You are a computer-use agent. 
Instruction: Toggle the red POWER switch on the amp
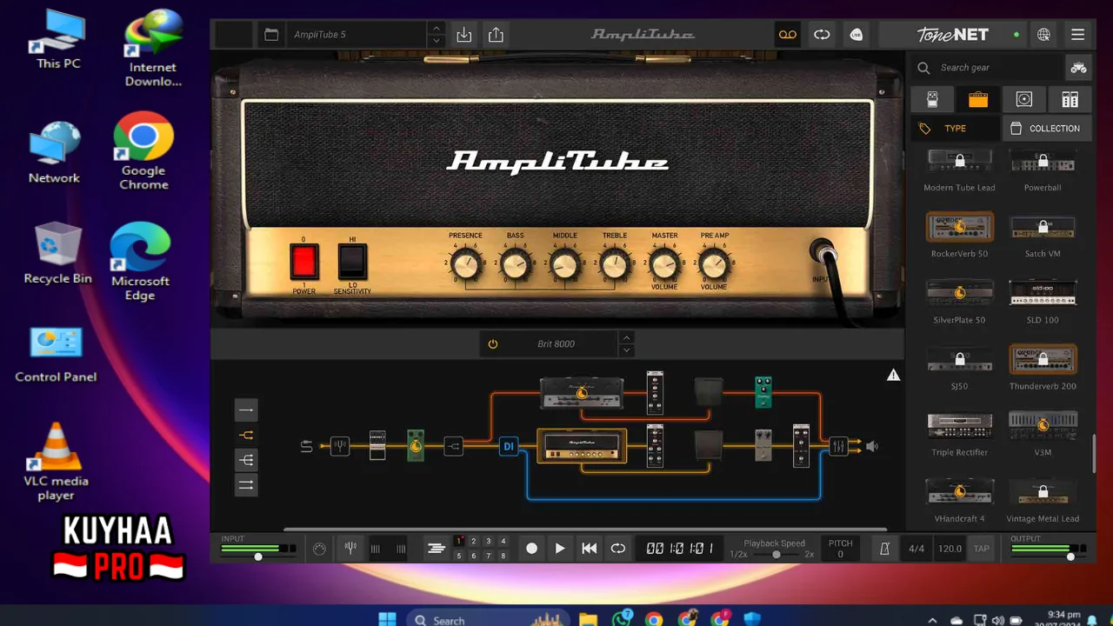point(303,261)
